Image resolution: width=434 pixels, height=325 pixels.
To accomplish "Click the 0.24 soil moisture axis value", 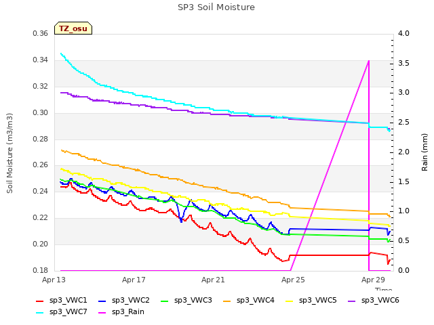I will tap(41, 191).
